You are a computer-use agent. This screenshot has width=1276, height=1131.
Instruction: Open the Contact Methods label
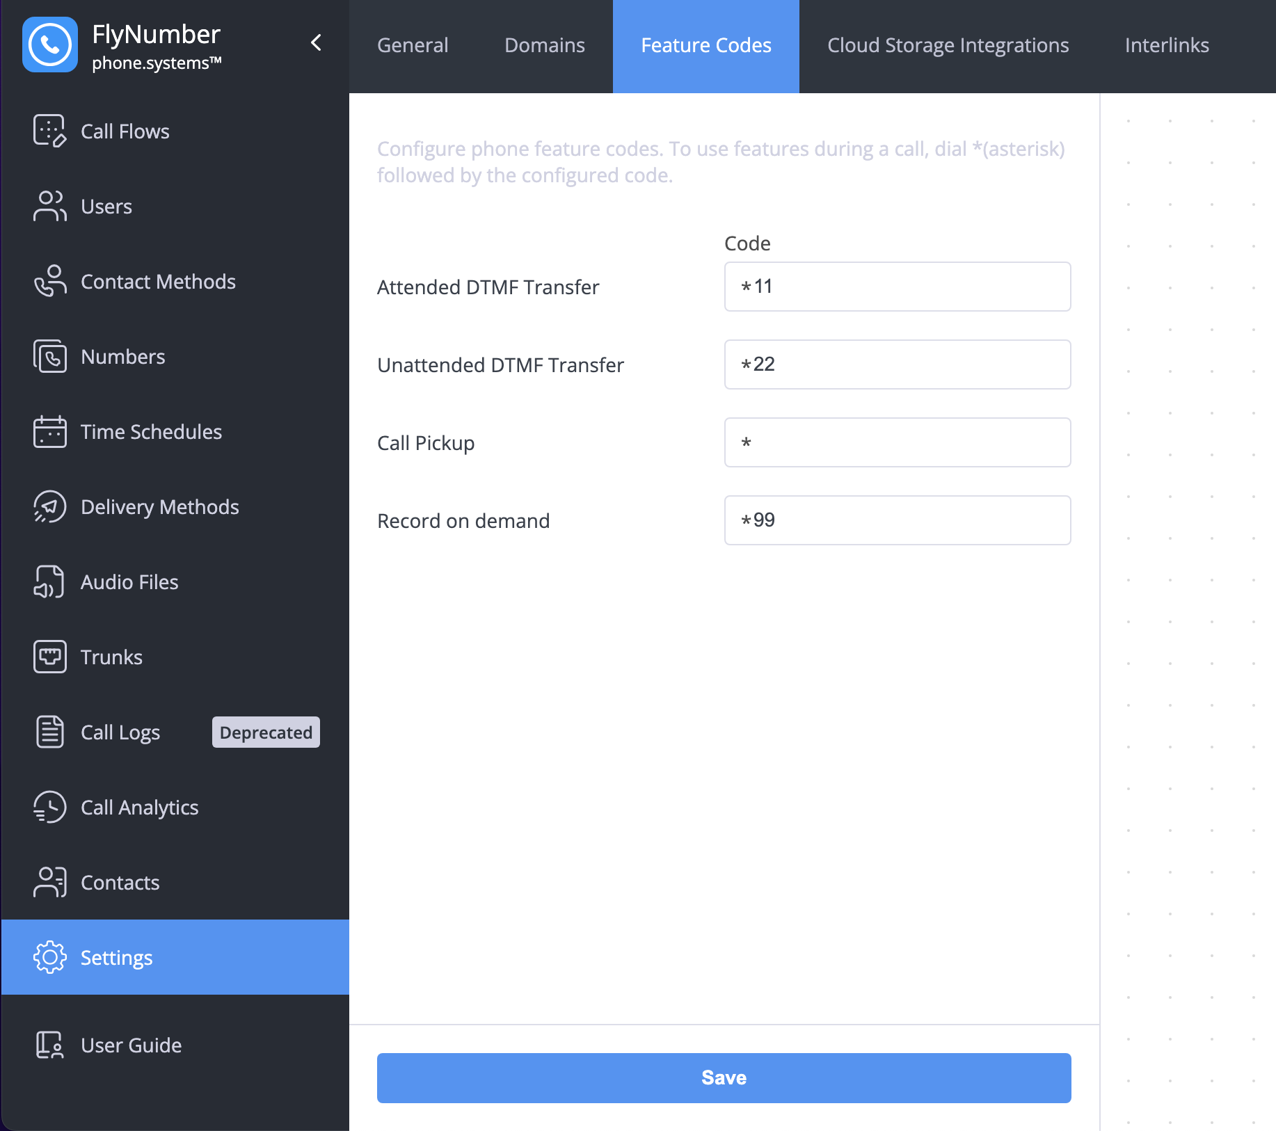click(158, 282)
